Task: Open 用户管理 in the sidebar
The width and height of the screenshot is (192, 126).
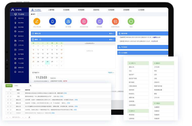Action: pyautogui.click(x=19, y=54)
